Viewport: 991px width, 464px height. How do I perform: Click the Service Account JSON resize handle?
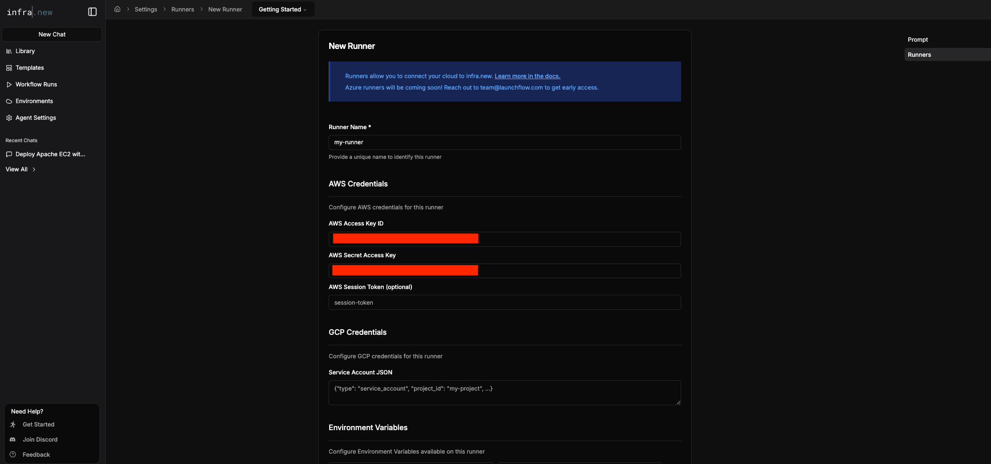coord(678,402)
